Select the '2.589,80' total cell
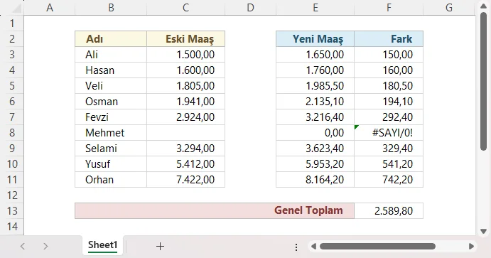491x258 pixels. 389,210
